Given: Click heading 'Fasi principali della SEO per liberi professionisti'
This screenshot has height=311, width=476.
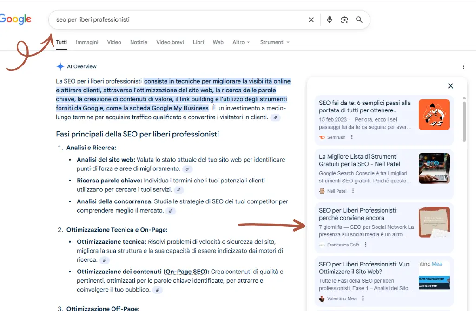Looking at the screenshot, I should (137, 134).
